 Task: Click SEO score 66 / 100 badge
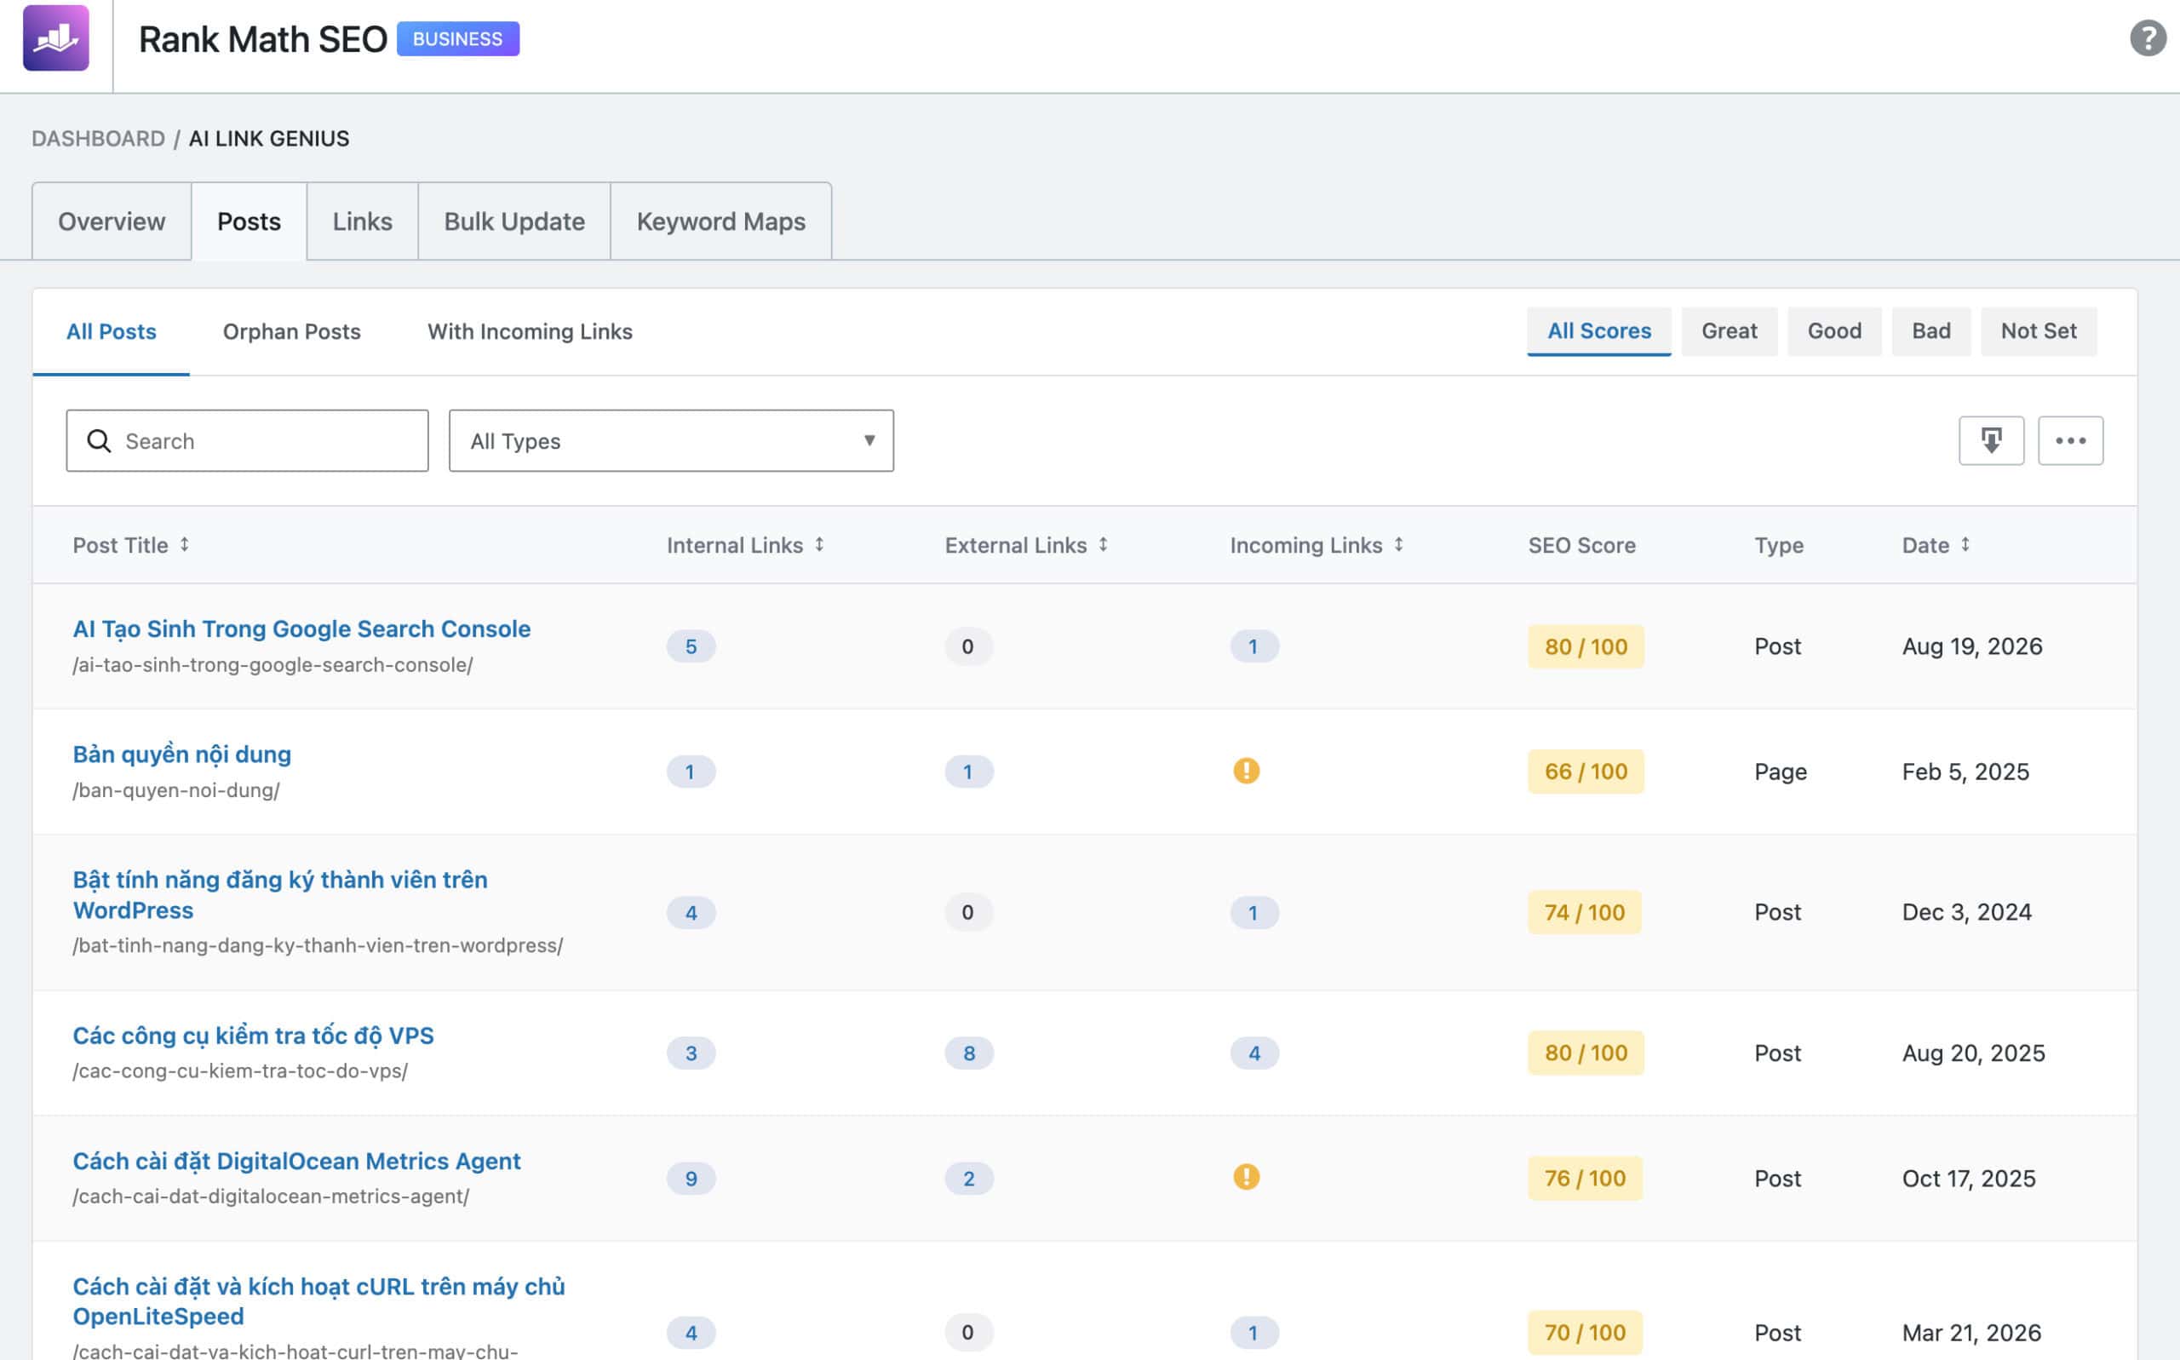point(1586,772)
